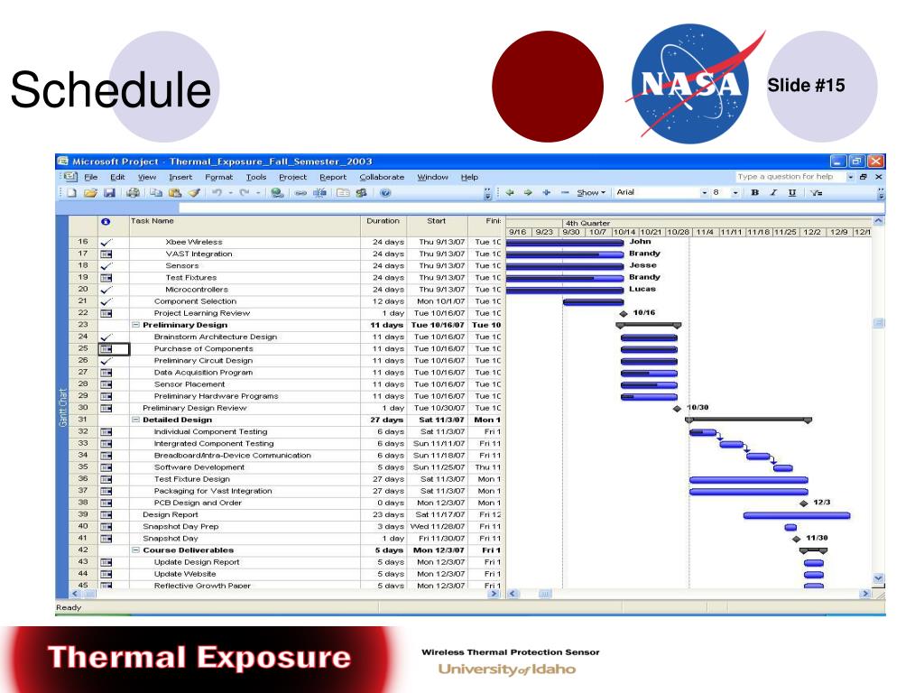Open the View menu
This screenshot has width=924, height=693.
tap(147, 177)
